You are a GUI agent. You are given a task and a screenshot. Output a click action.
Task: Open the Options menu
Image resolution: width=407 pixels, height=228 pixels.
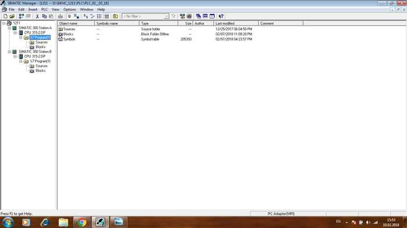(x=70, y=9)
